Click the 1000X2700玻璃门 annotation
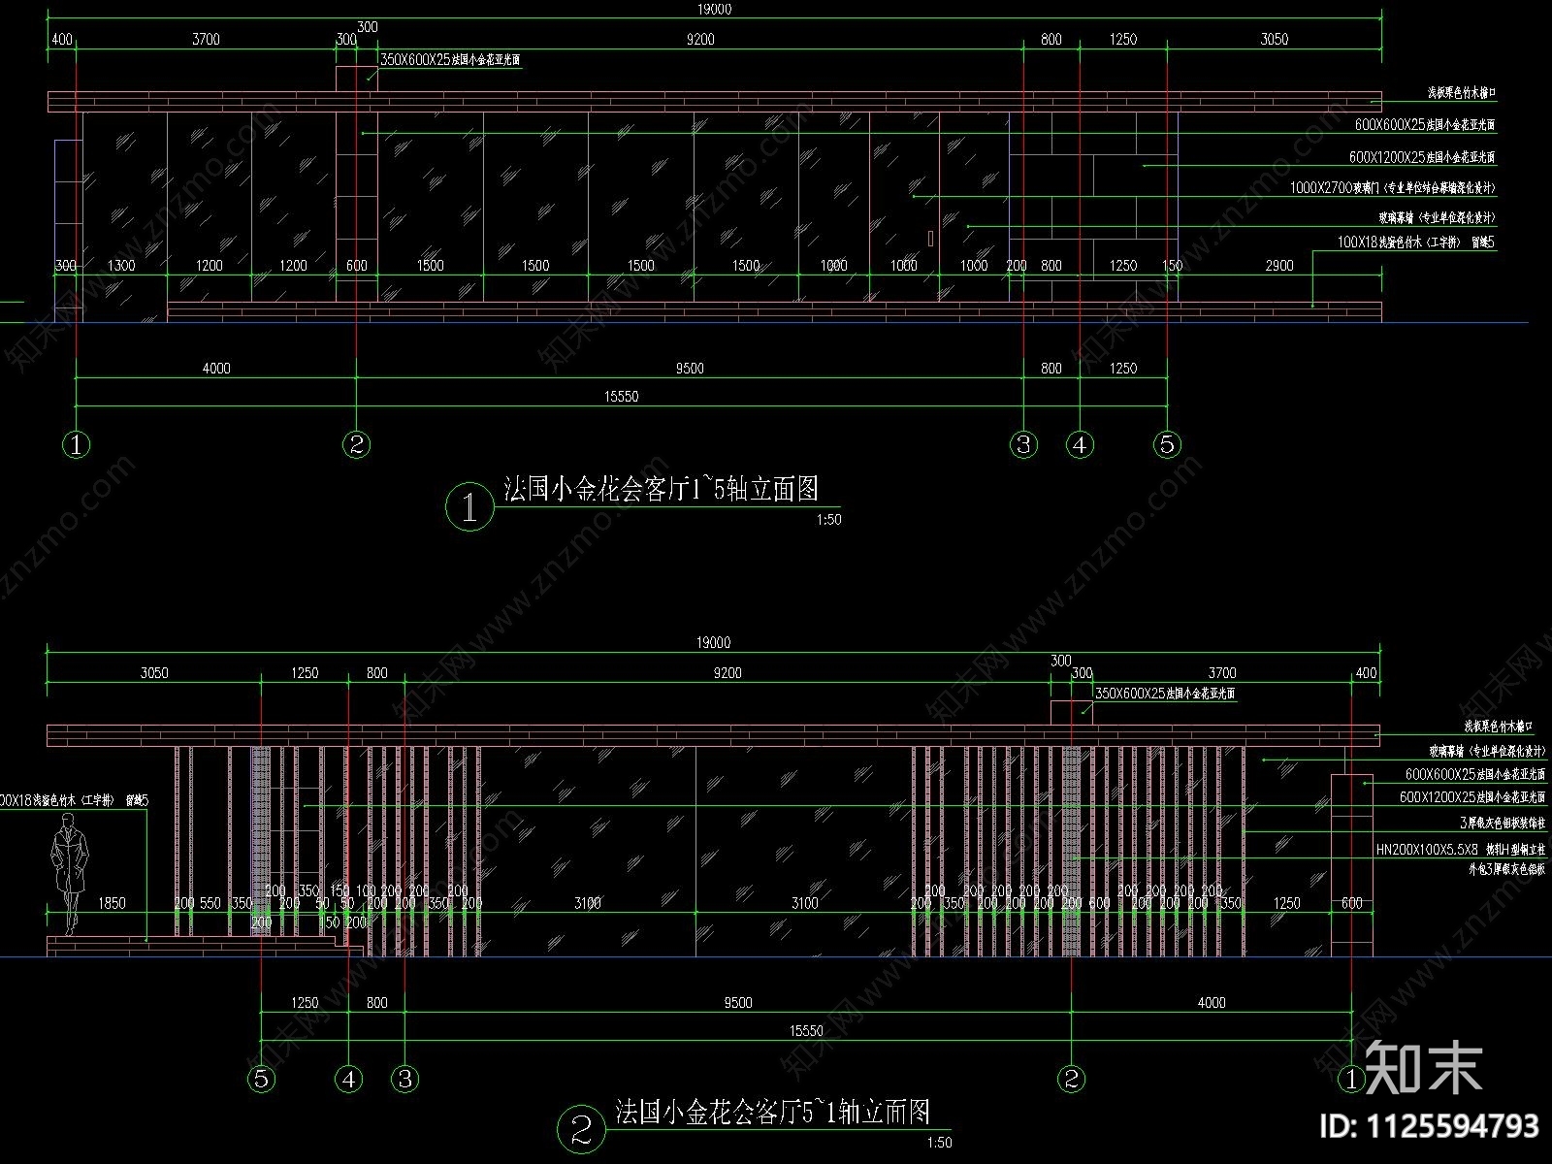The image size is (1552, 1164). click(x=1393, y=188)
